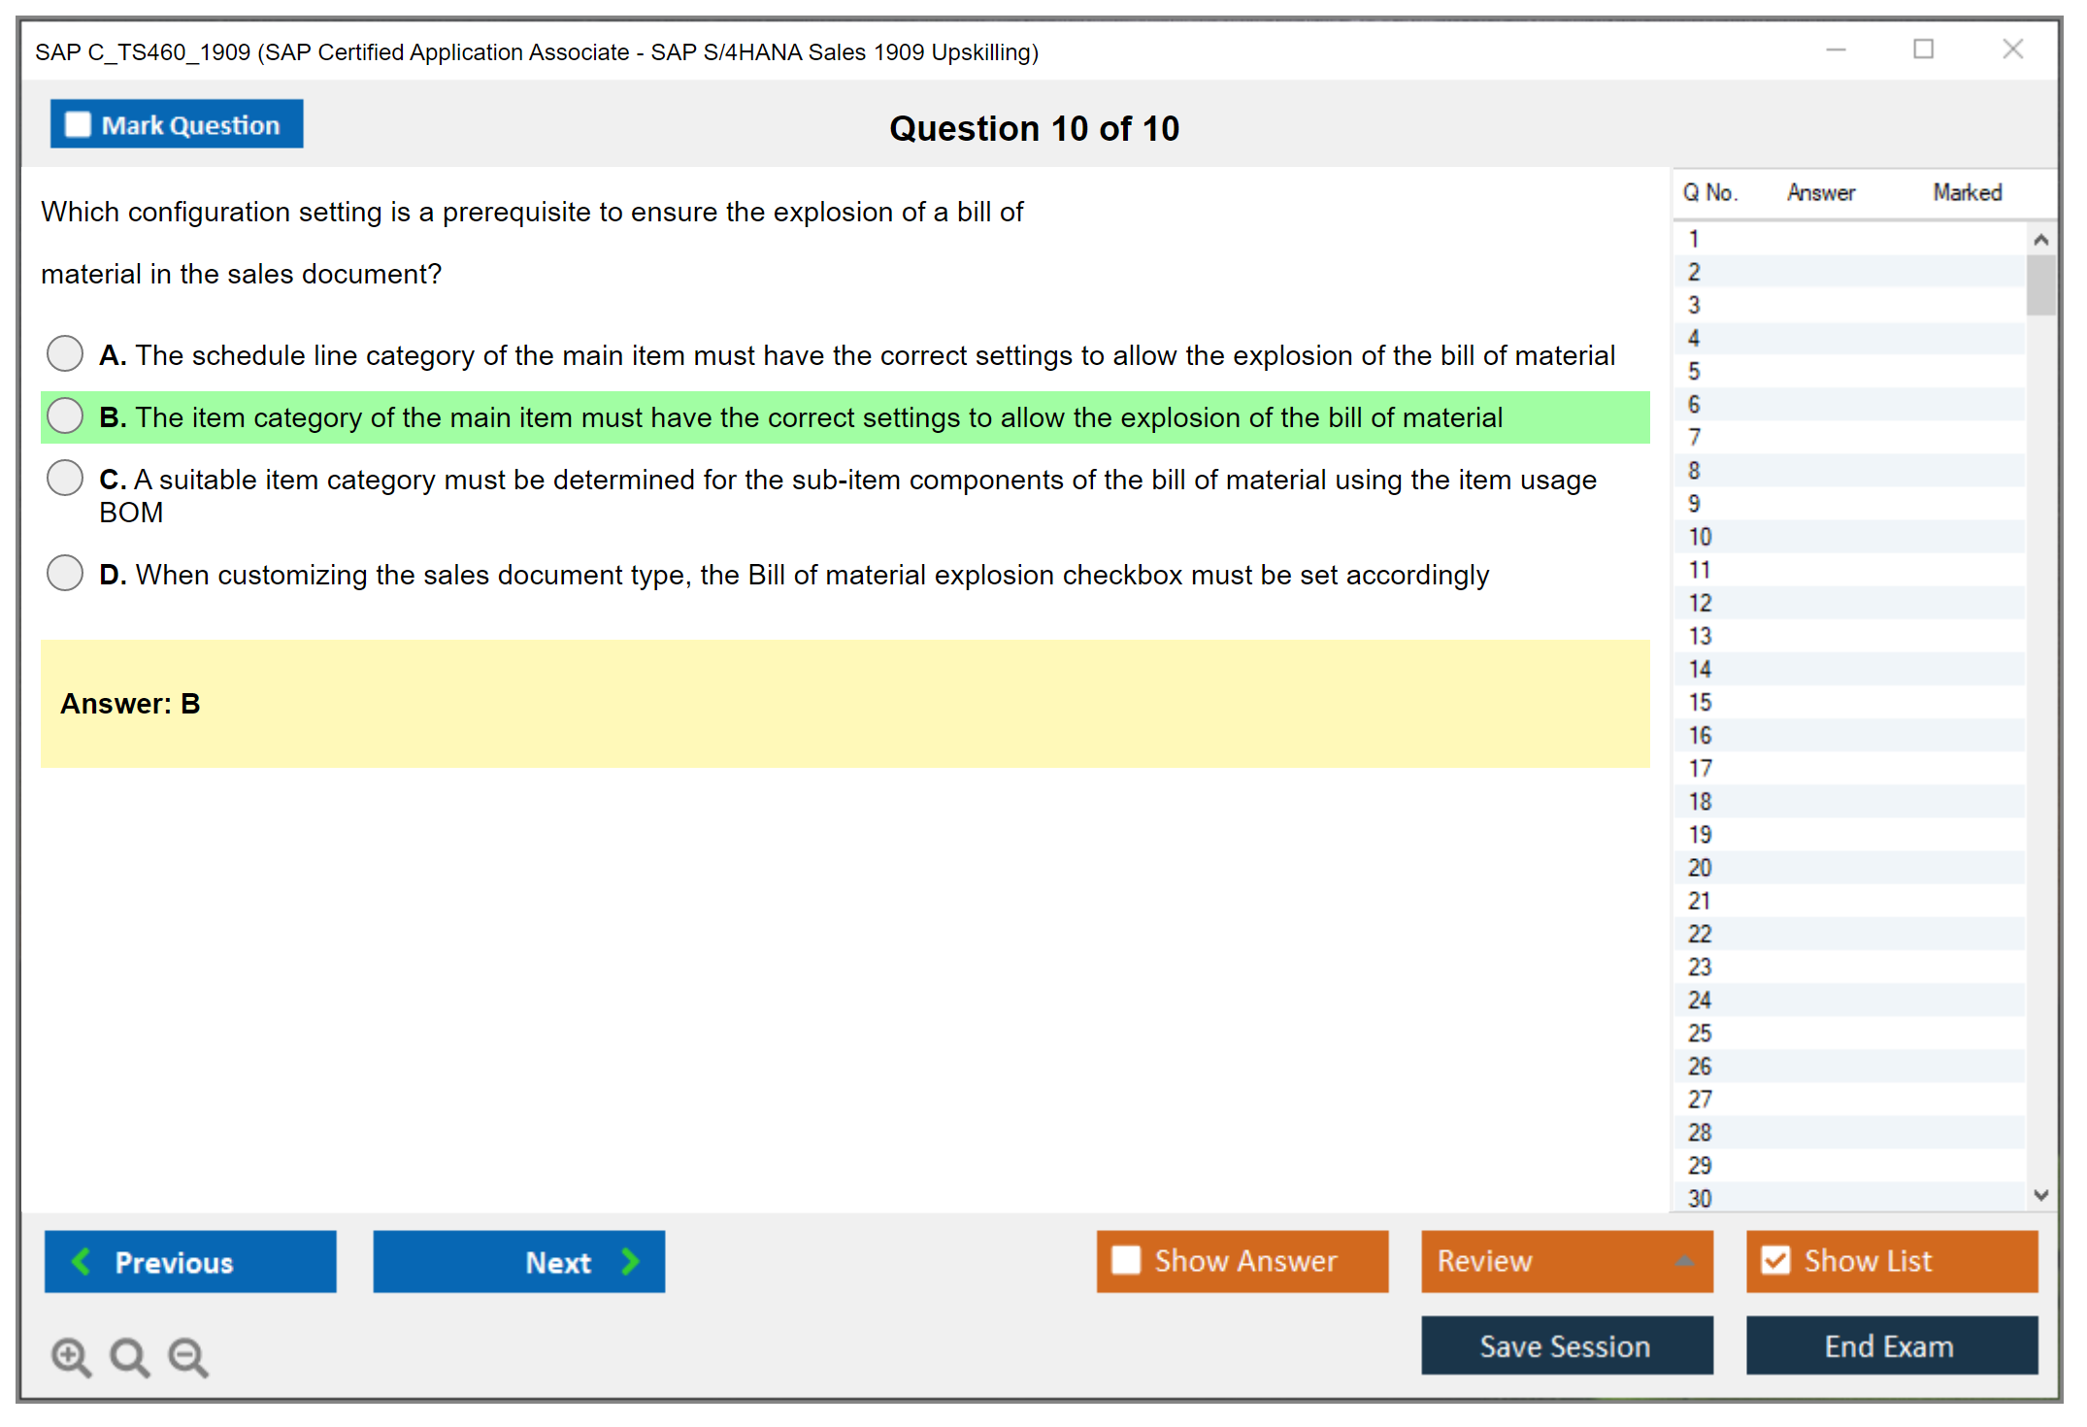Maximize the exam window

[1923, 50]
